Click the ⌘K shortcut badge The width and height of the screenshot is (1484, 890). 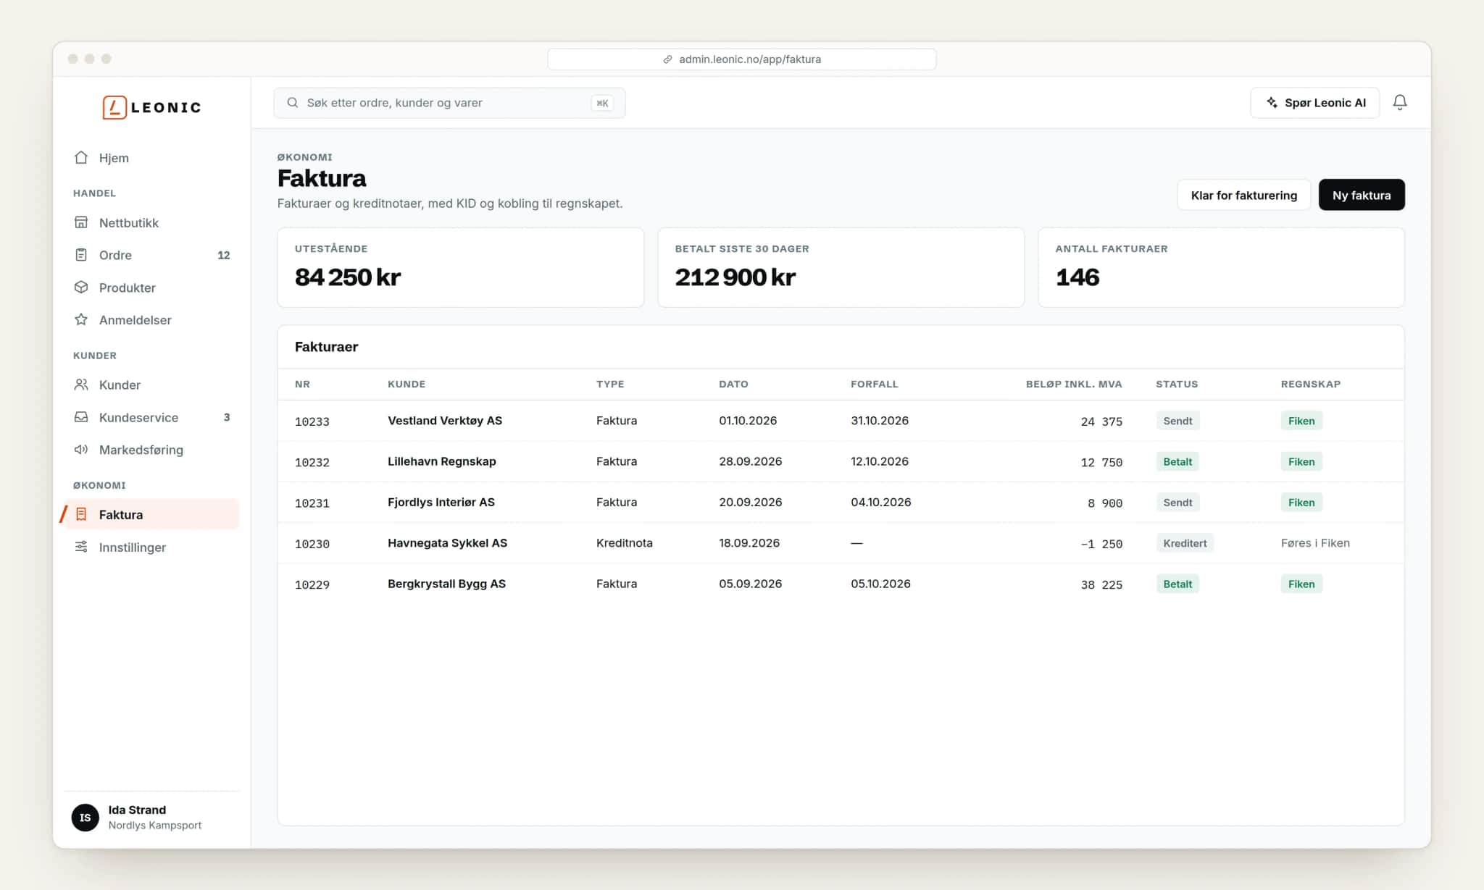point(602,103)
